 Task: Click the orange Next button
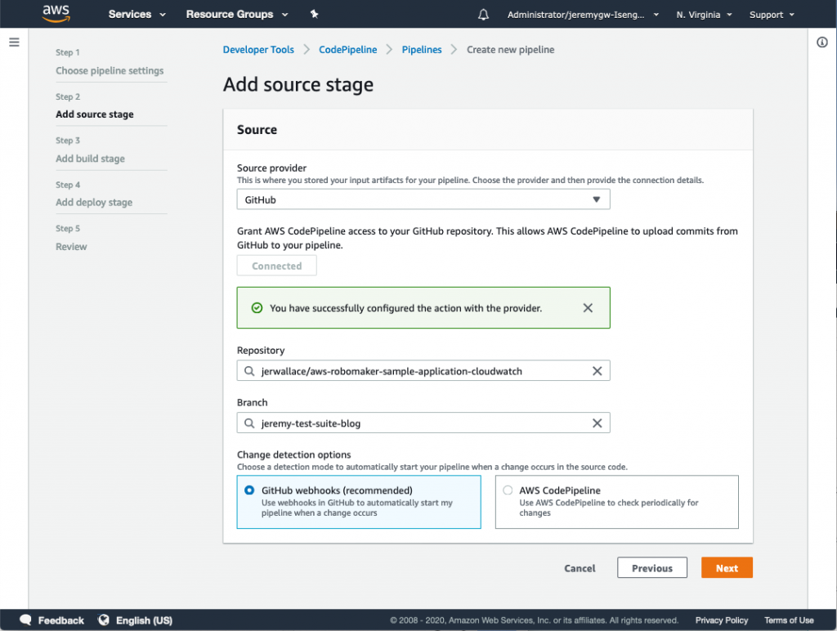pyautogui.click(x=727, y=568)
